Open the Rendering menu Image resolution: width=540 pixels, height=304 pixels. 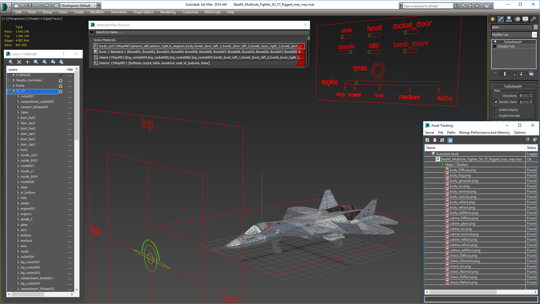(x=168, y=12)
